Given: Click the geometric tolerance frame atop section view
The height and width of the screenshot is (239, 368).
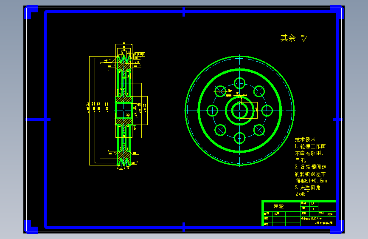Looking at the screenshot, I should [140, 54].
